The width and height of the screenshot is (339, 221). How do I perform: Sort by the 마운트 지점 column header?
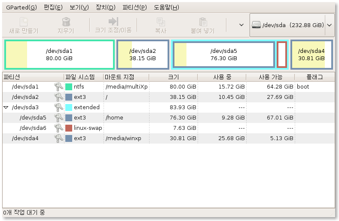126,77
